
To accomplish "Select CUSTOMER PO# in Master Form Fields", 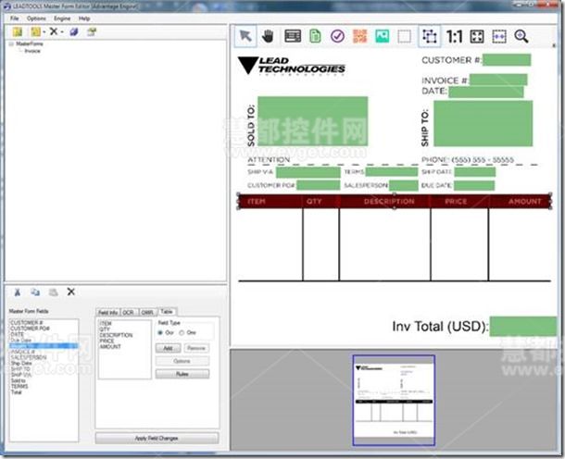I will coord(30,329).
